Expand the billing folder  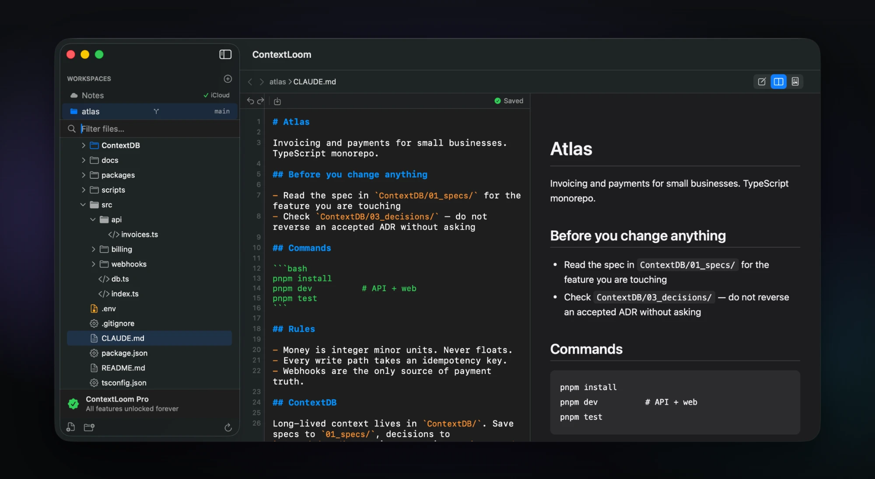(x=93, y=249)
